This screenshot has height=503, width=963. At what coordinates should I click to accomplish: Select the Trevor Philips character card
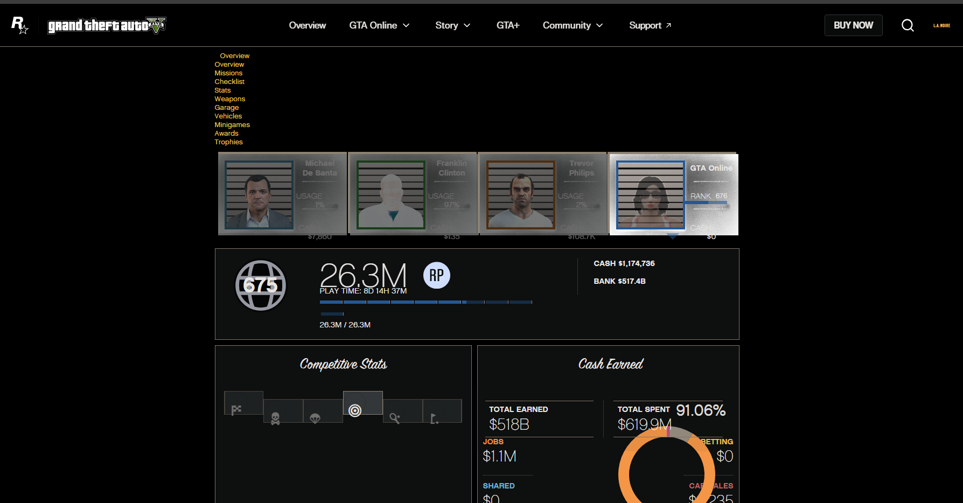coord(542,194)
